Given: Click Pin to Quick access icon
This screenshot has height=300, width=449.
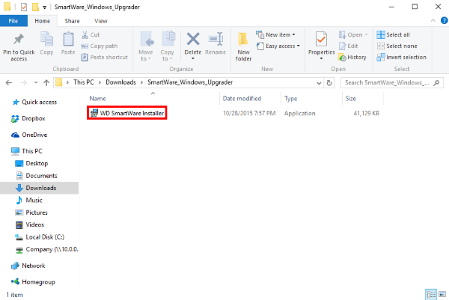Looking at the screenshot, I should pos(19,39).
